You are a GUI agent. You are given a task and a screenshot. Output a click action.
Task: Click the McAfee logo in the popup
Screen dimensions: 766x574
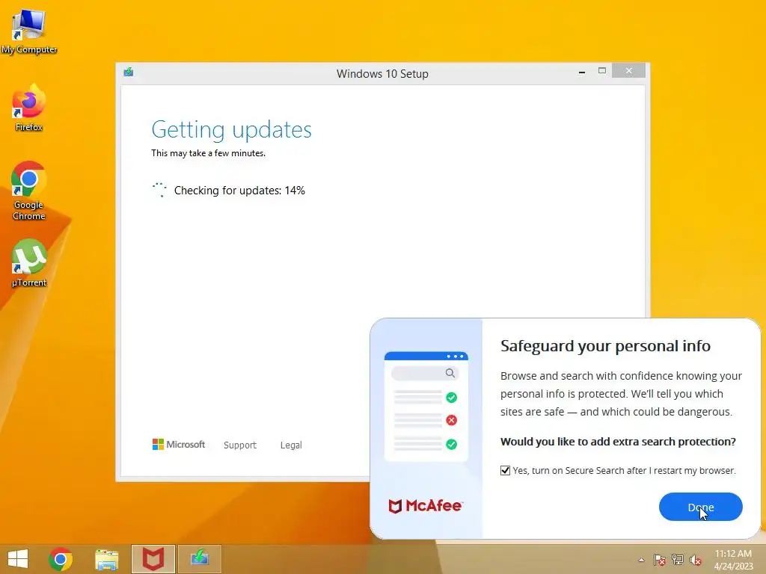click(425, 506)
